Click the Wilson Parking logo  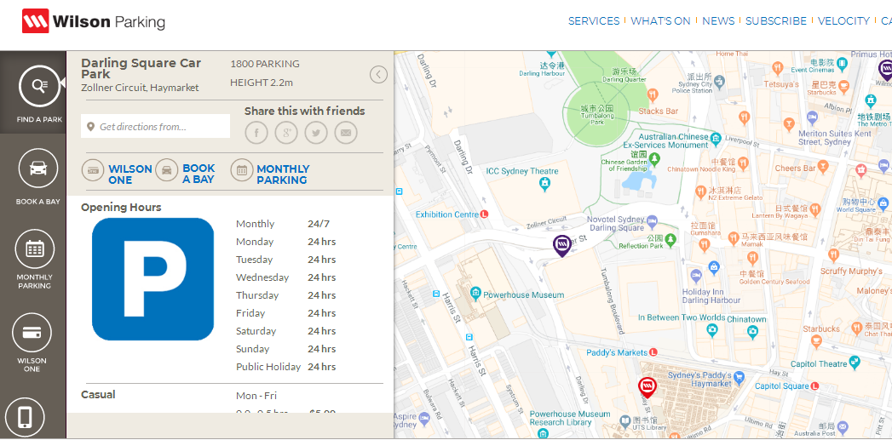[x=94, y=21]
